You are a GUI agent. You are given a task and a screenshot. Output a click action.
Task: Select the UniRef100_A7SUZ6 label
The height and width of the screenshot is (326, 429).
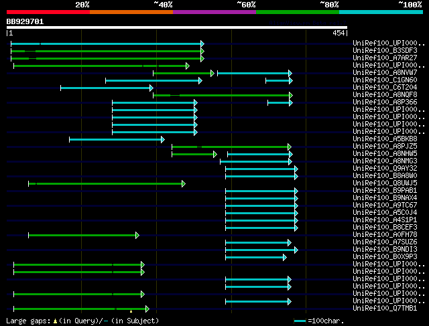pyautogui.click(x=385, y=242)
